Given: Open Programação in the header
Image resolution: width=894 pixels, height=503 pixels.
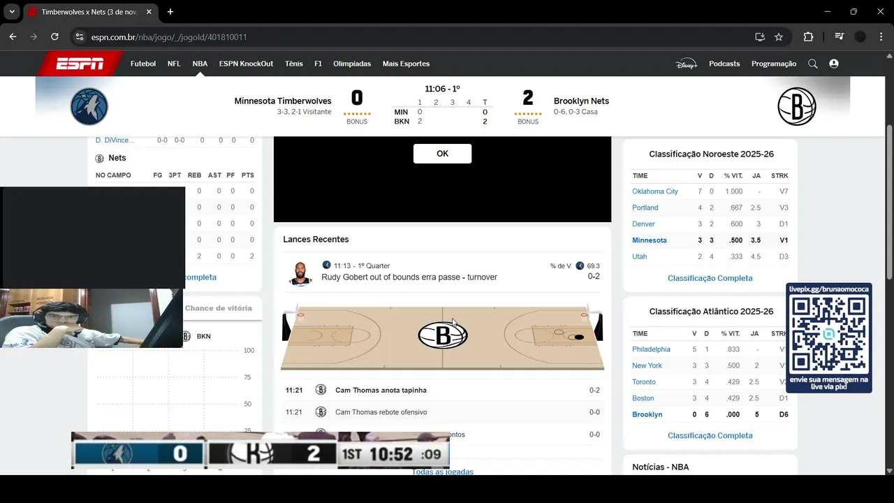Looking at the screenshot, I should click(x=774, y=64).
